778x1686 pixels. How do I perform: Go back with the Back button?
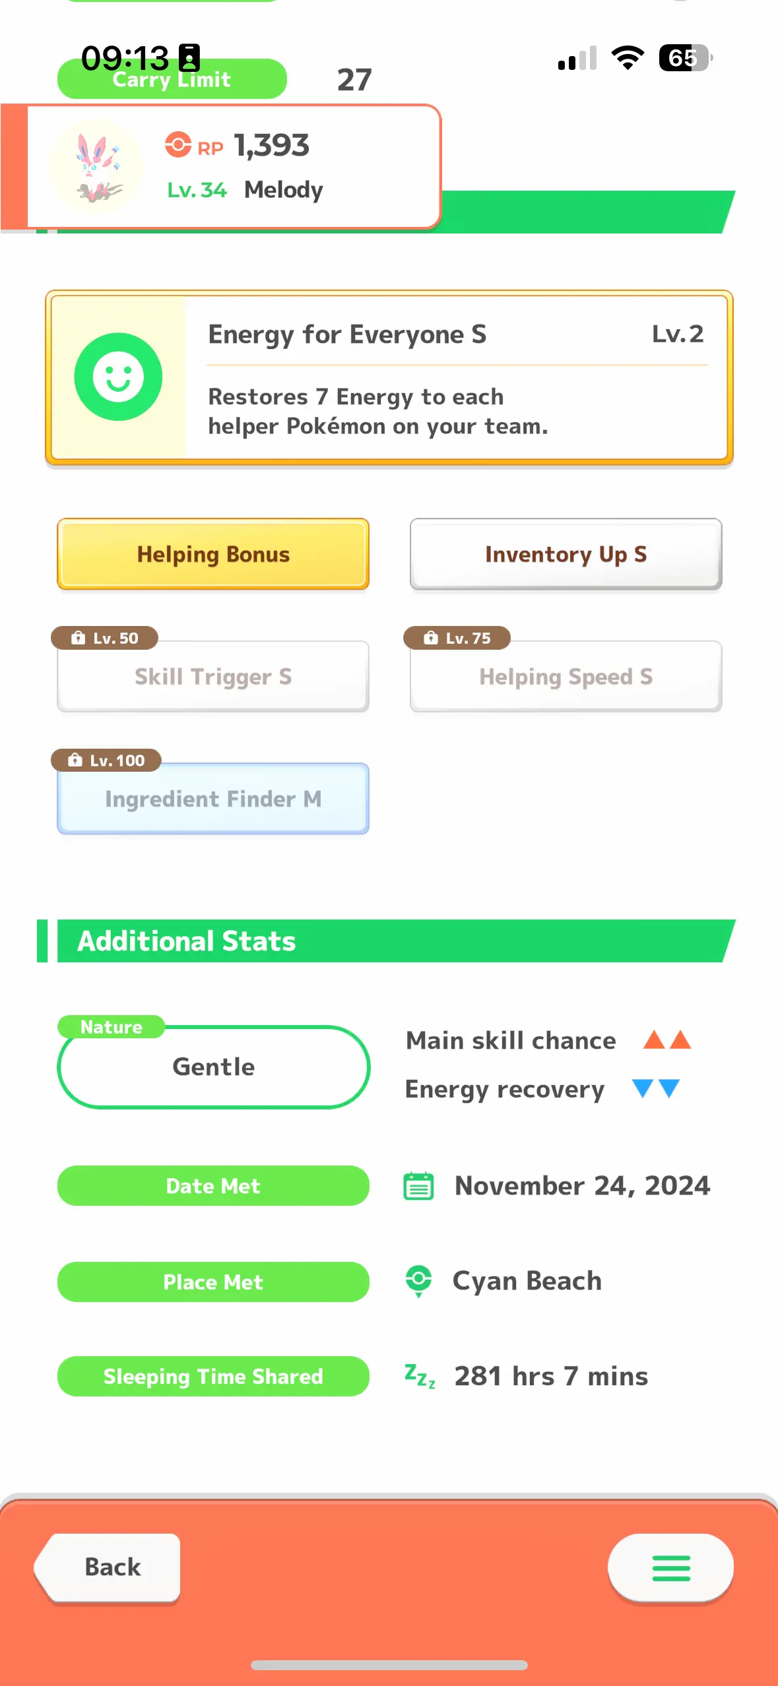[108, 1567]
